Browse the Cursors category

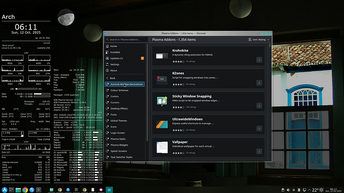coord(125,102)
